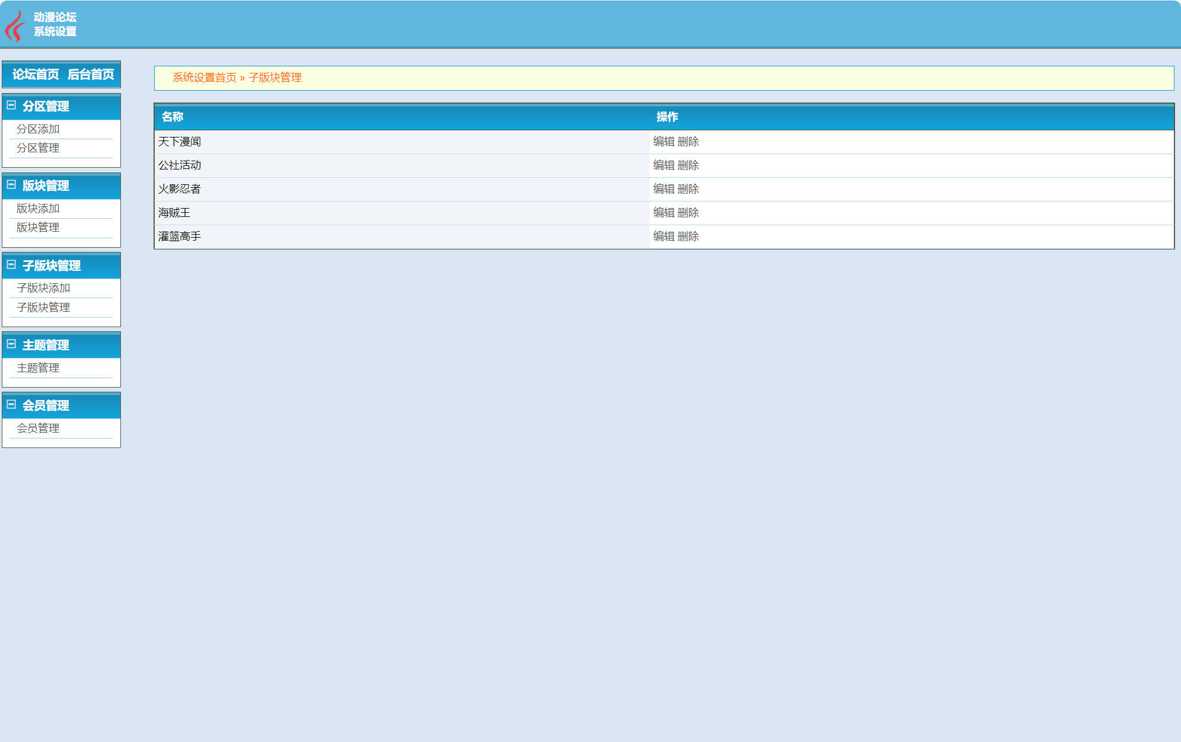
Task: Select 主题管理 sidebar link
Action: [x=38, y=368]
